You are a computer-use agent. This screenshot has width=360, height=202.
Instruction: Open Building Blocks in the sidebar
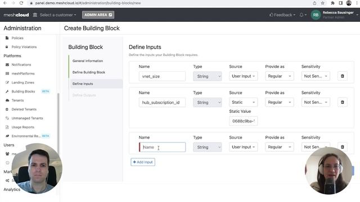[23, 91]
